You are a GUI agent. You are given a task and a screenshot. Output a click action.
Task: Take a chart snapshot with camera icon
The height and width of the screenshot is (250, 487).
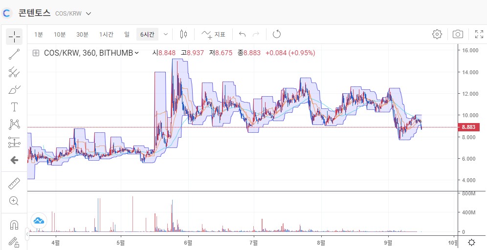pos(458,34)
